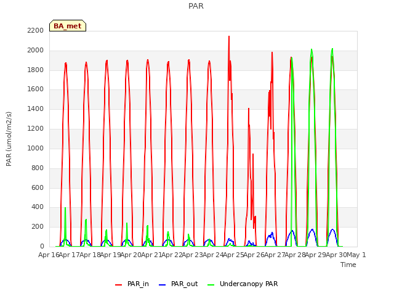Click the Apr 24 x-axis tick label
This screenshot has width=394, height=296.
tap(213, 255)
